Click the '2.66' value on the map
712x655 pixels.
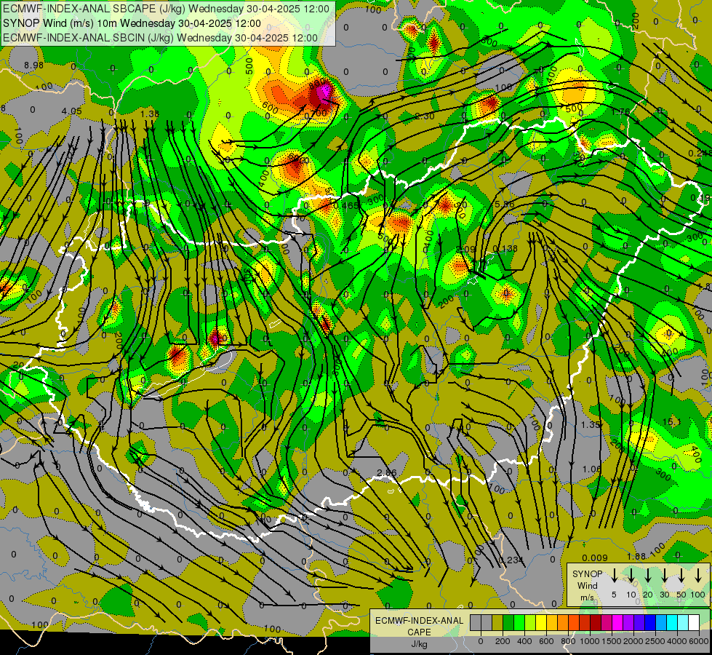386,473
